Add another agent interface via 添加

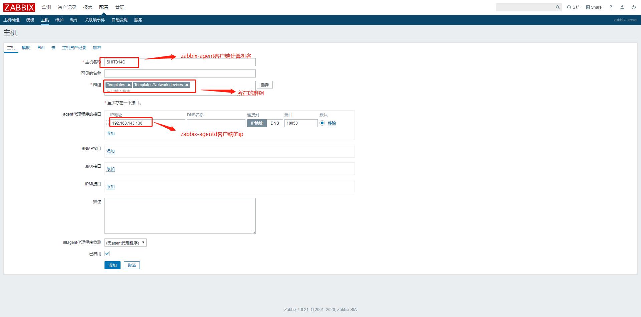[x=111, y=134]
